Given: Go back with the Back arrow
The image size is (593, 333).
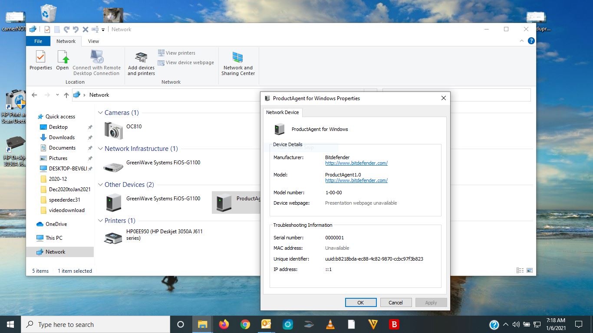Looking at the screenshot, I should point(35,95).
